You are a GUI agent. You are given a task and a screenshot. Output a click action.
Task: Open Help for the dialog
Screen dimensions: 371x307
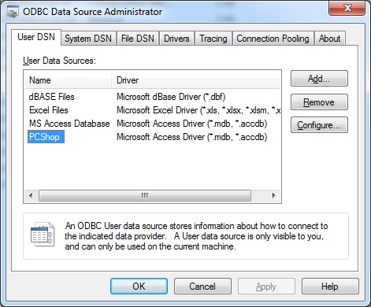330,287
